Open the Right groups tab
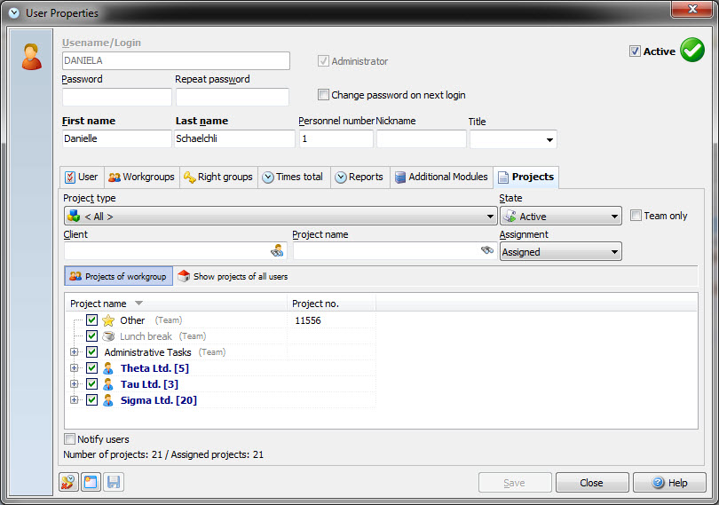The image size is (719, 505). (x=218, y=177)
